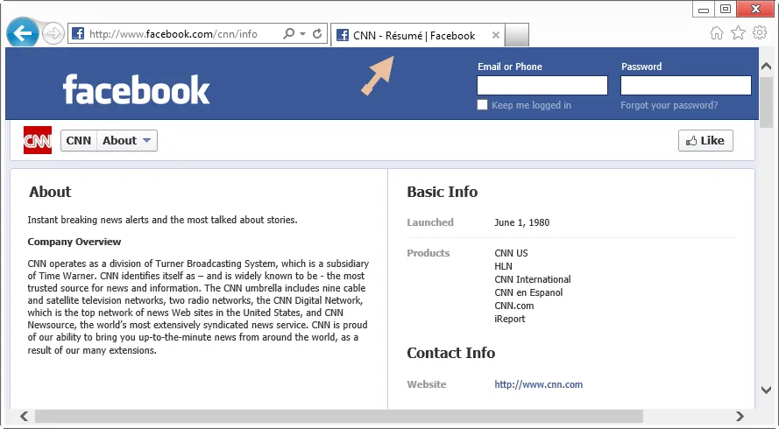Click the horizontal scrollbar thumb

pos(339,416)
